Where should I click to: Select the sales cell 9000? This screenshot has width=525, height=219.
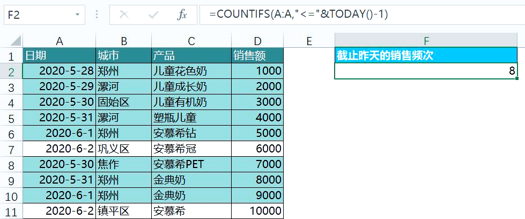point(257,196)
